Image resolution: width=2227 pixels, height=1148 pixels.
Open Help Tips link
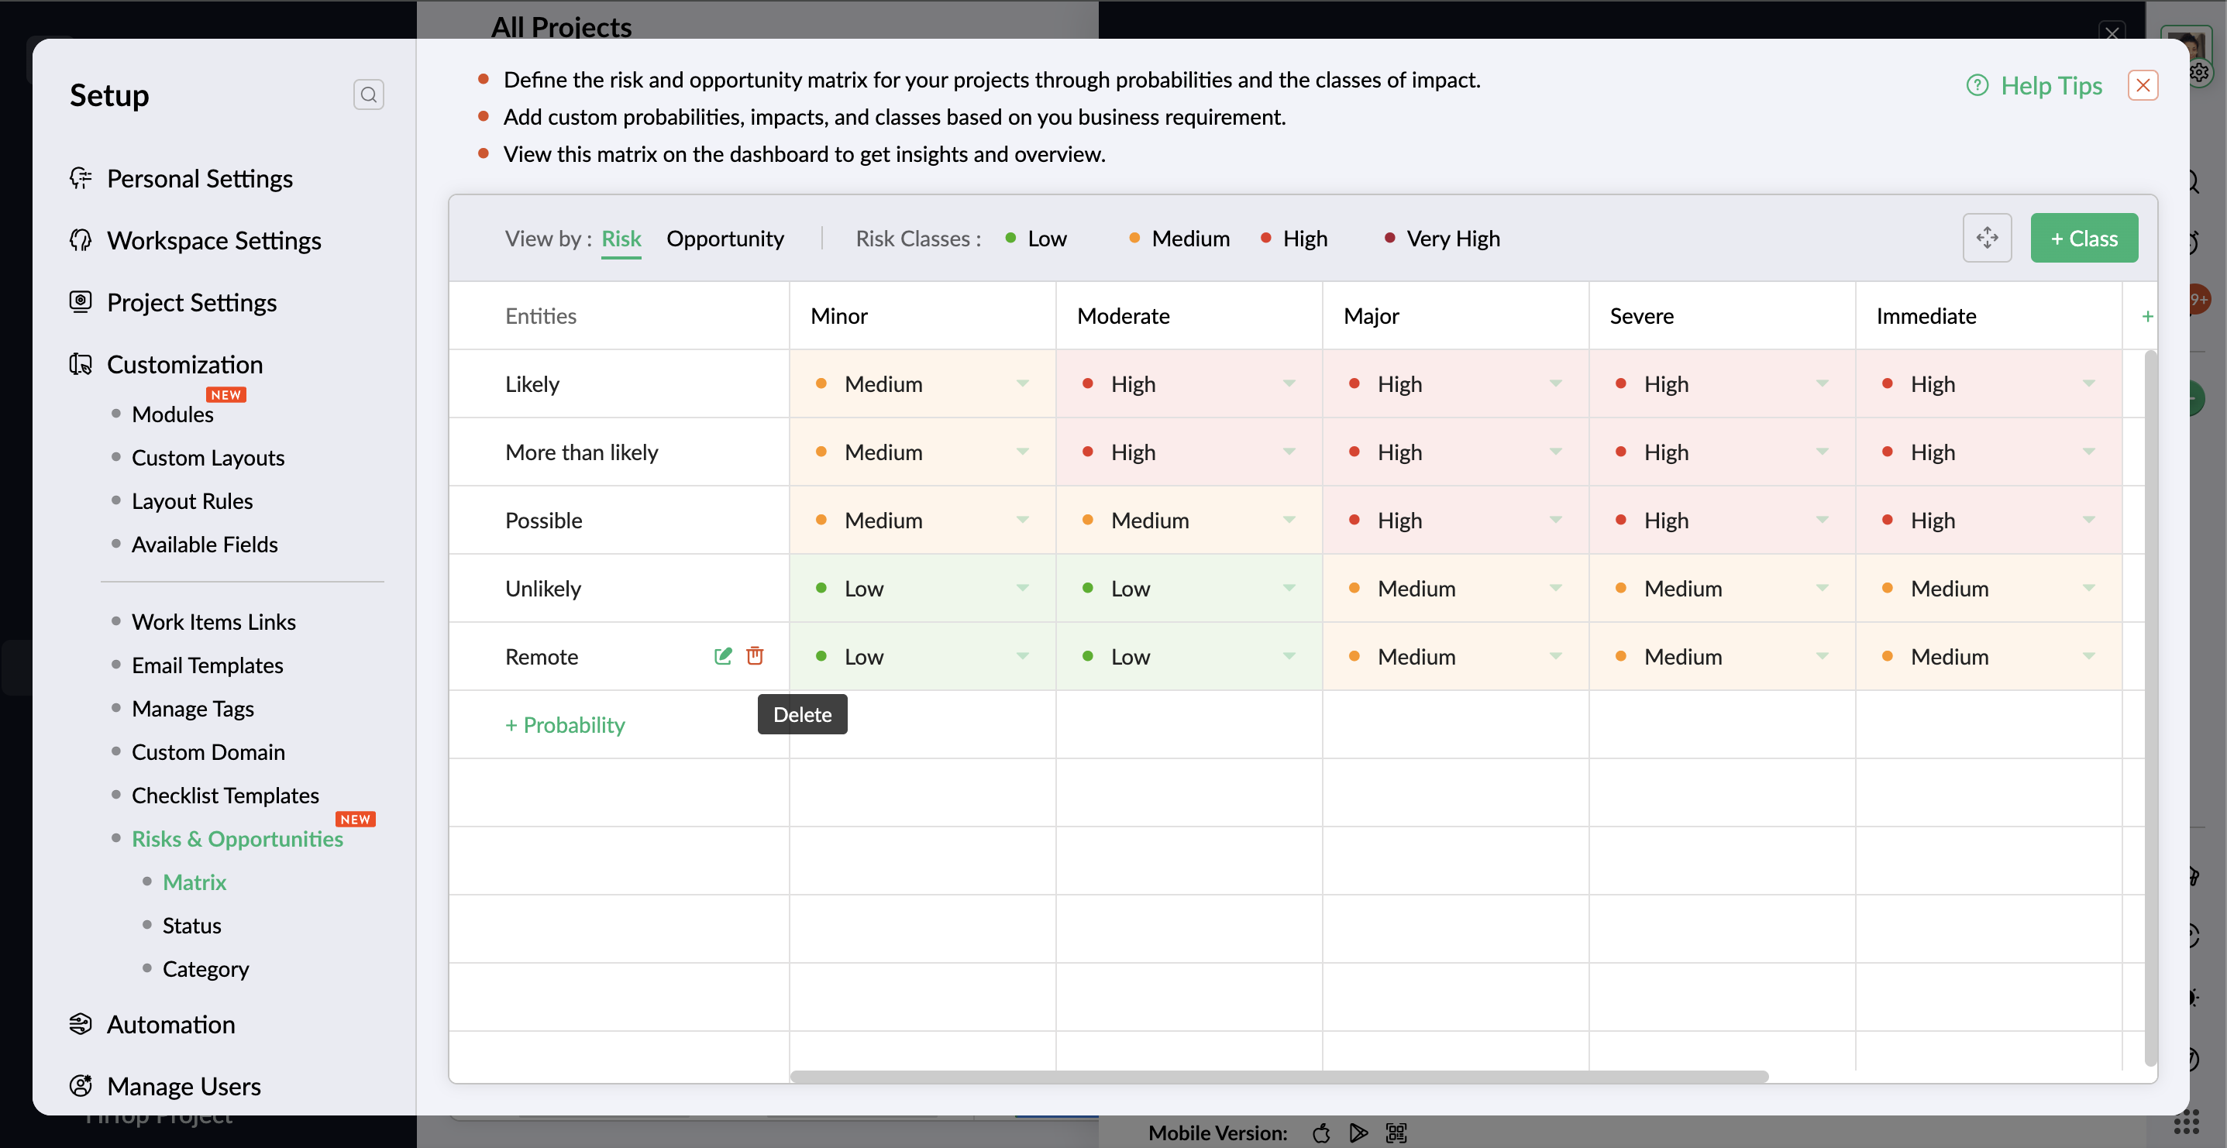(x=2050, y=84)
